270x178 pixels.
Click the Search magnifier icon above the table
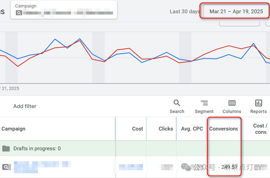coord(177,103)
